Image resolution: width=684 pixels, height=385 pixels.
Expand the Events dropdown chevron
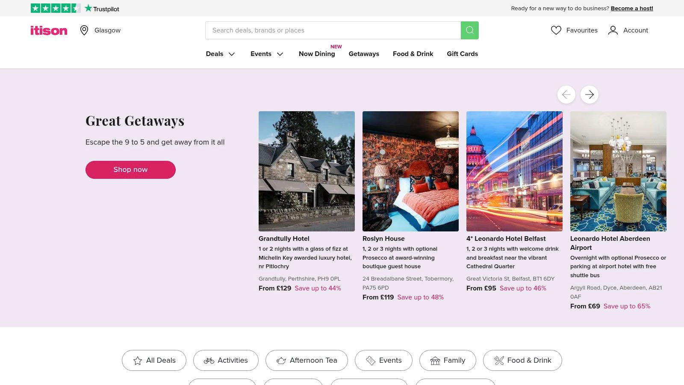coord(280,54)
